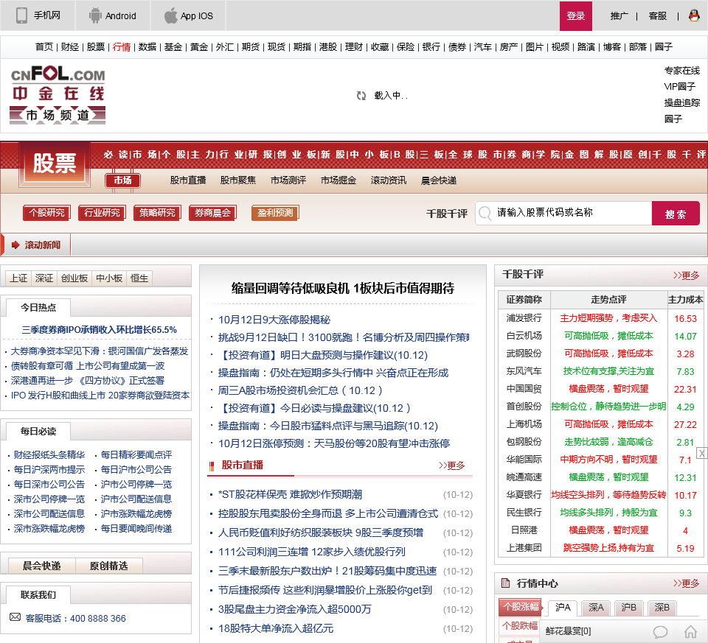
Task: Click 客服 link in the top bar
Action: 657,15
